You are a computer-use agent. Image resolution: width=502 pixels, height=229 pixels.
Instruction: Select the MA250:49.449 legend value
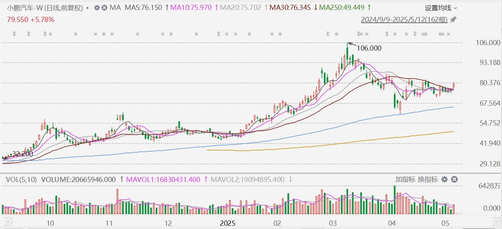pyautogui.click(x=342, y=7)
